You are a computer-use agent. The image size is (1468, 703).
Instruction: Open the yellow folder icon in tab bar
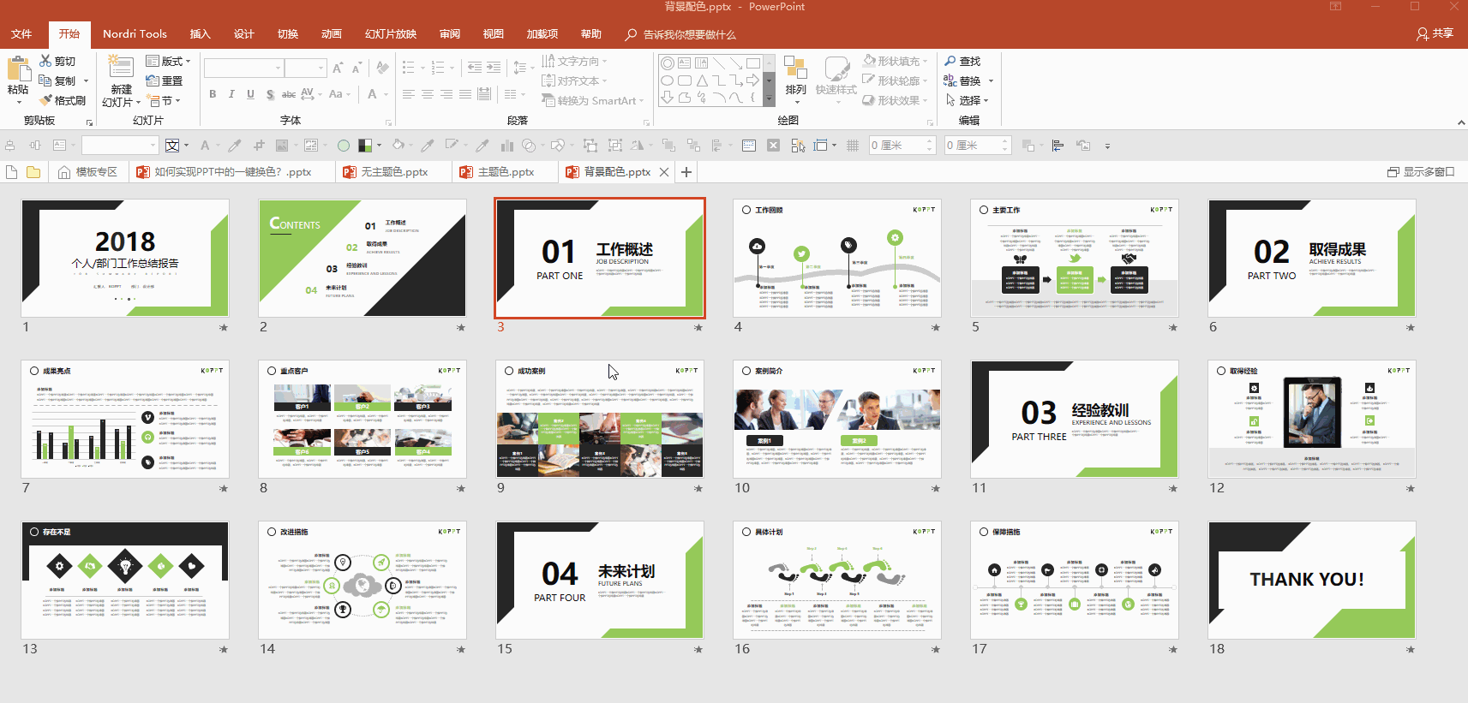coord(33,172)
